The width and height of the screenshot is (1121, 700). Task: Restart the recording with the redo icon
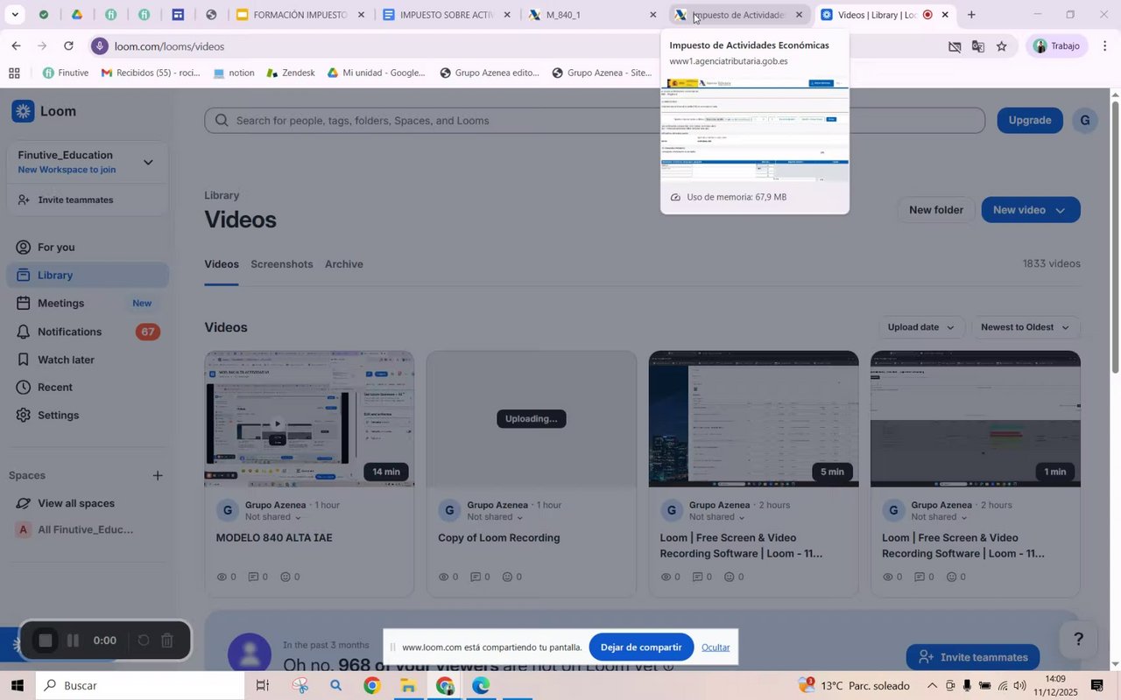pyautogui.click(x=144, y=641)
